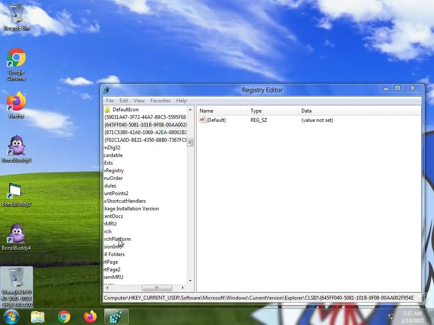Select the rchPlatform tree key
The width and height of the screenshot is (434, 325).
(117, 239)
